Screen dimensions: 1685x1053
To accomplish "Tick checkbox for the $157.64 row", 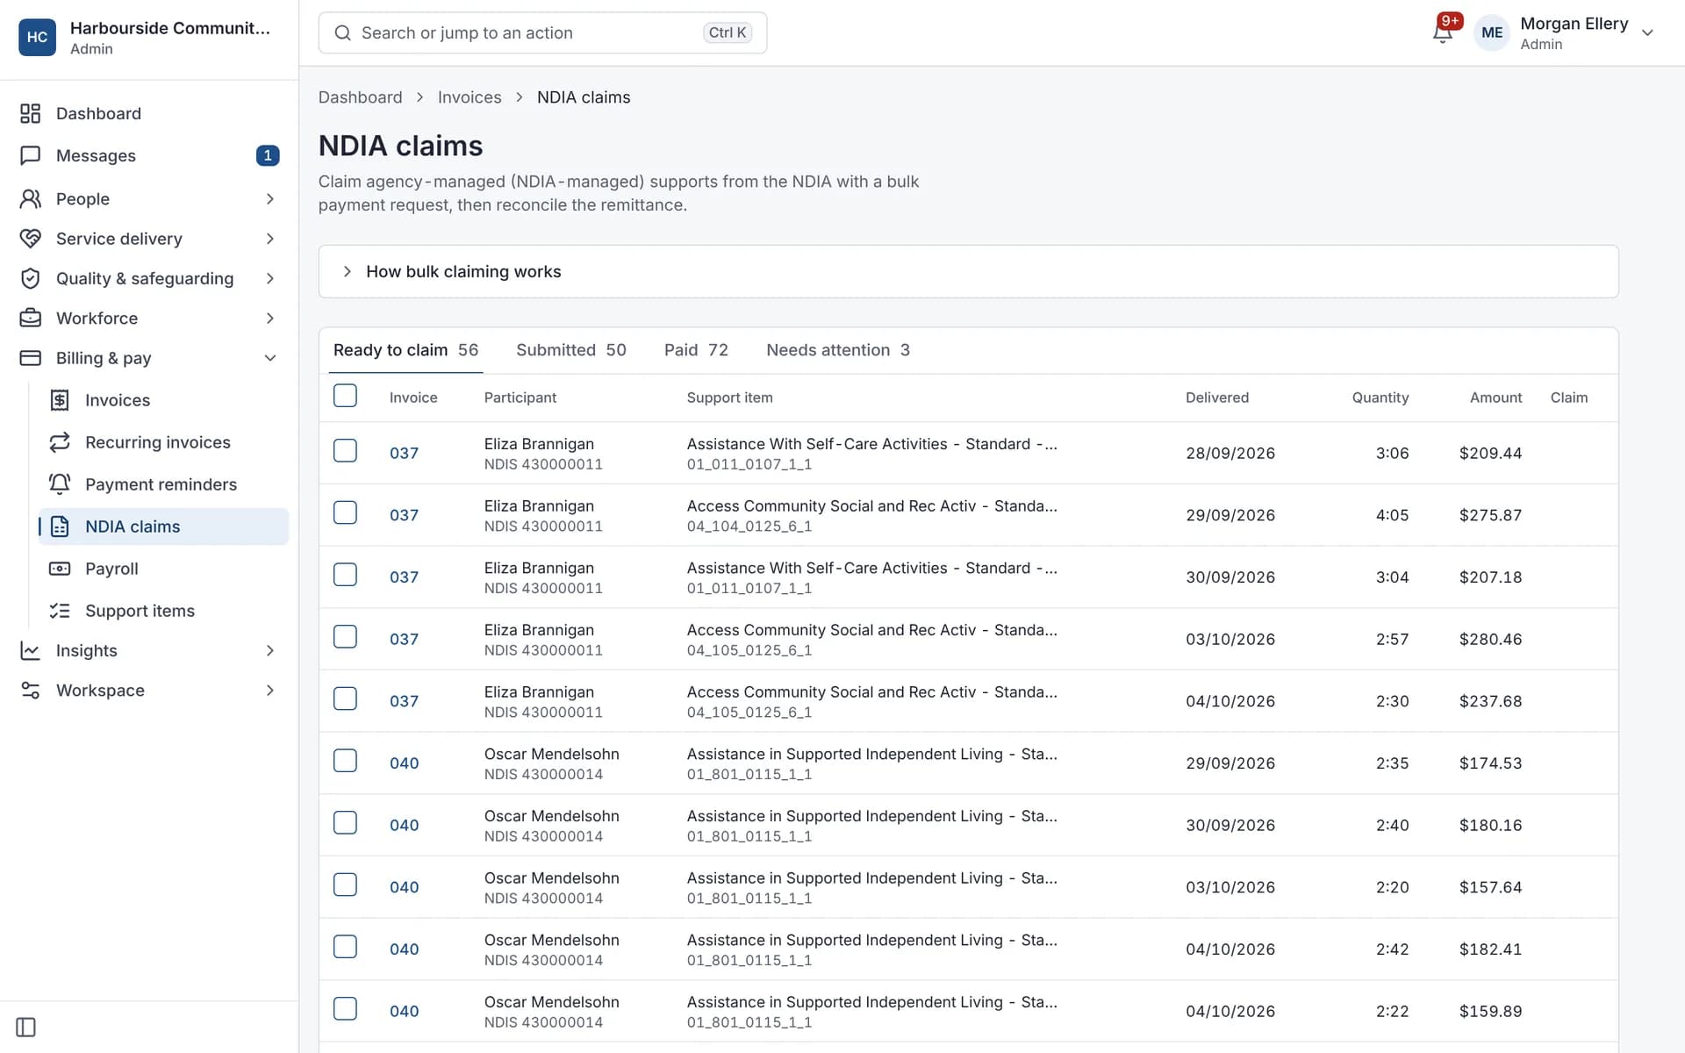I will click(x=345, y=885).
